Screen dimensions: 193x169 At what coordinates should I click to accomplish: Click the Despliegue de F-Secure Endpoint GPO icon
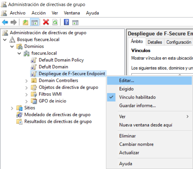coord(33,74)
